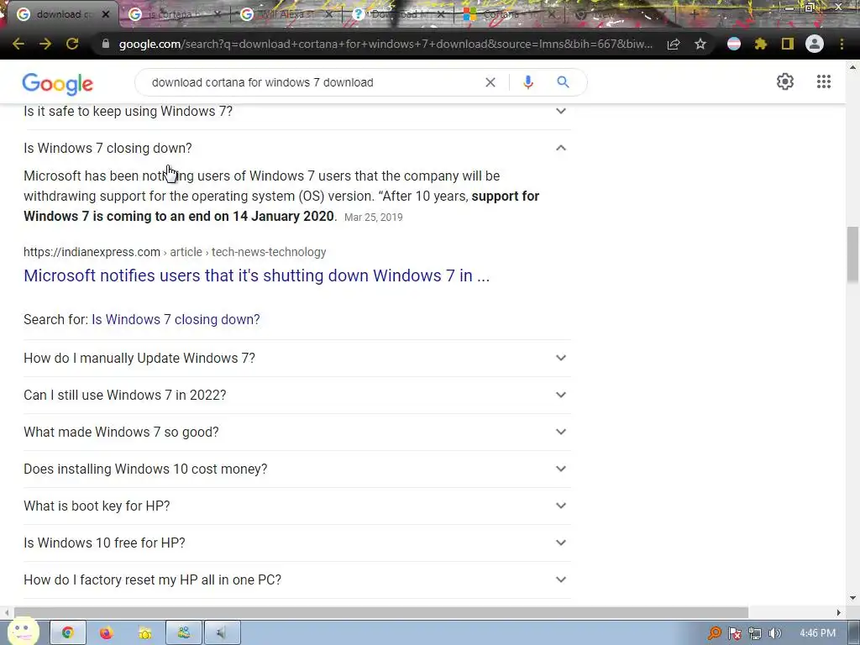This screenshot has width=860, height=645.
Task: Go back using the browser back arrow
Action: (18, 44)
